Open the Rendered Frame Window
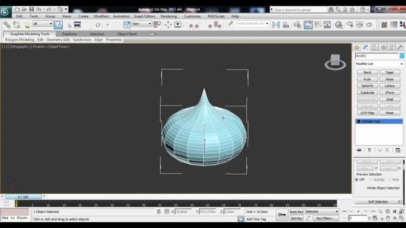Screen dimensions: 406x228 360,25
